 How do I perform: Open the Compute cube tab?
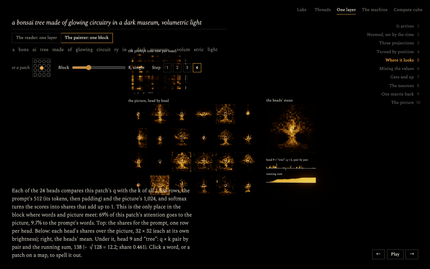point(408,10)
